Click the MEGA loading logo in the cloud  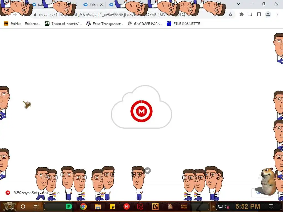point(141,111)
